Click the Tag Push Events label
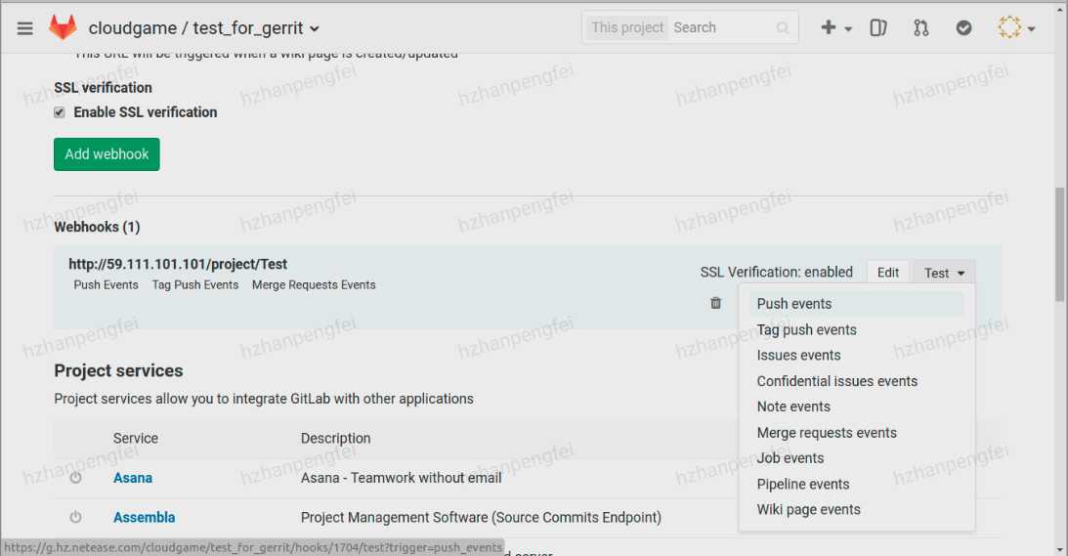This screenshot has width=1068, height=556. (x=195, y=284)
